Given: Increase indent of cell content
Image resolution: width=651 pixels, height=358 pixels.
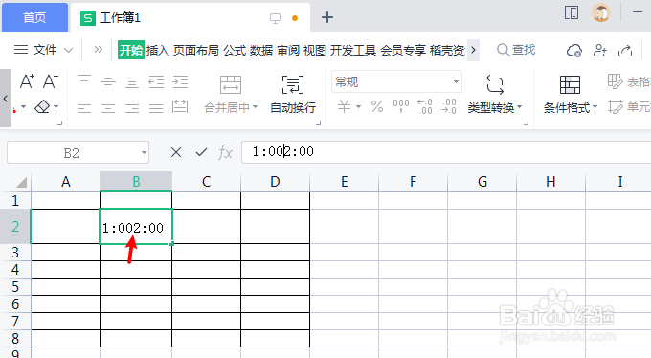Looking at the screenshot, I should 180,81.
